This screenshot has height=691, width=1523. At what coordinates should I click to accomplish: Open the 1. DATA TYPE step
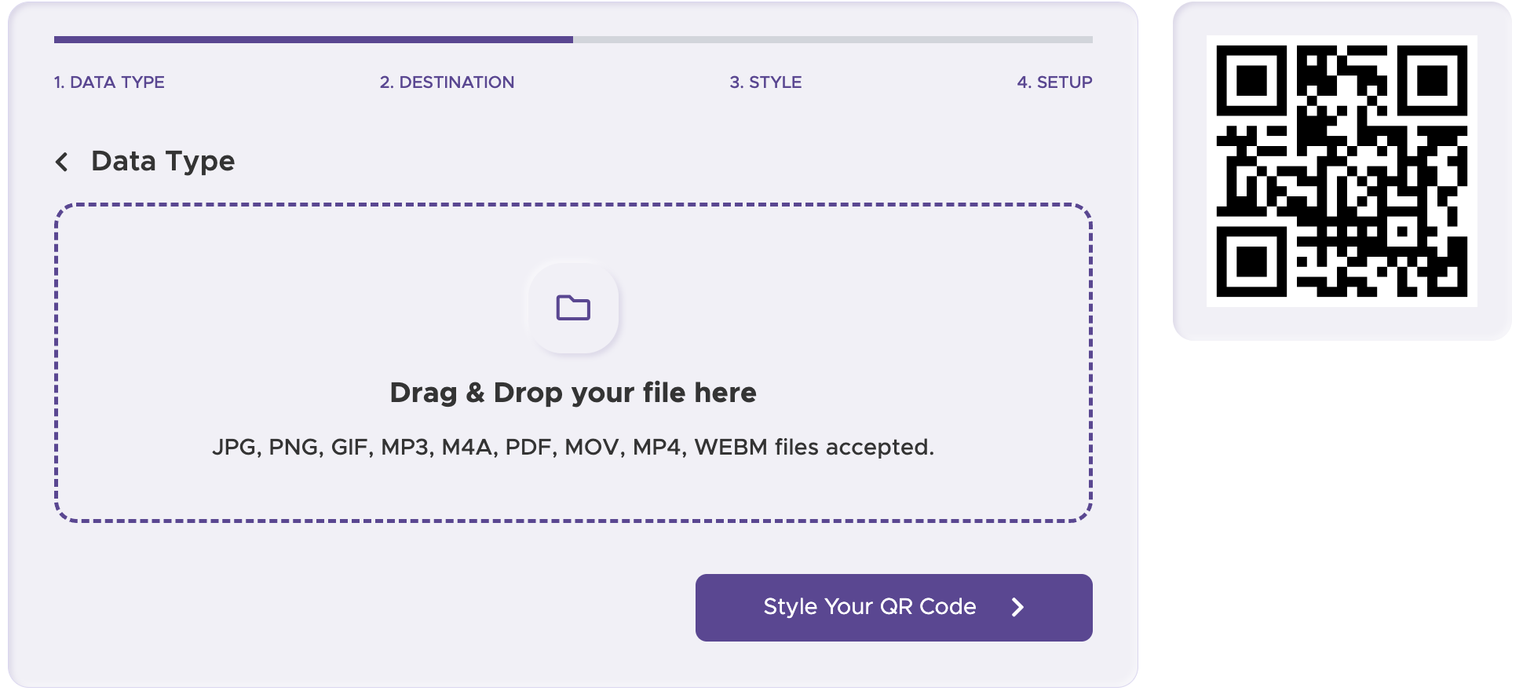(109, 82)
